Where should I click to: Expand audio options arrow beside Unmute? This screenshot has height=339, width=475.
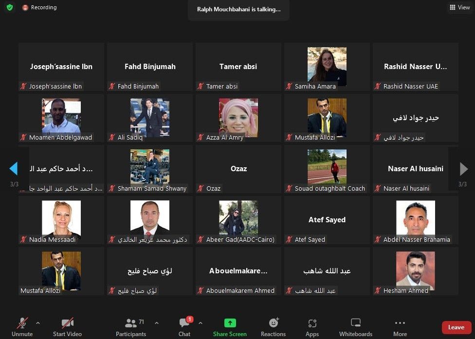[x=38, y=322]
